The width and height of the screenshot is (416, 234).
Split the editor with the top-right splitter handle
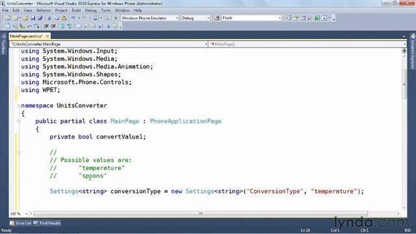(x=404, y=51)
